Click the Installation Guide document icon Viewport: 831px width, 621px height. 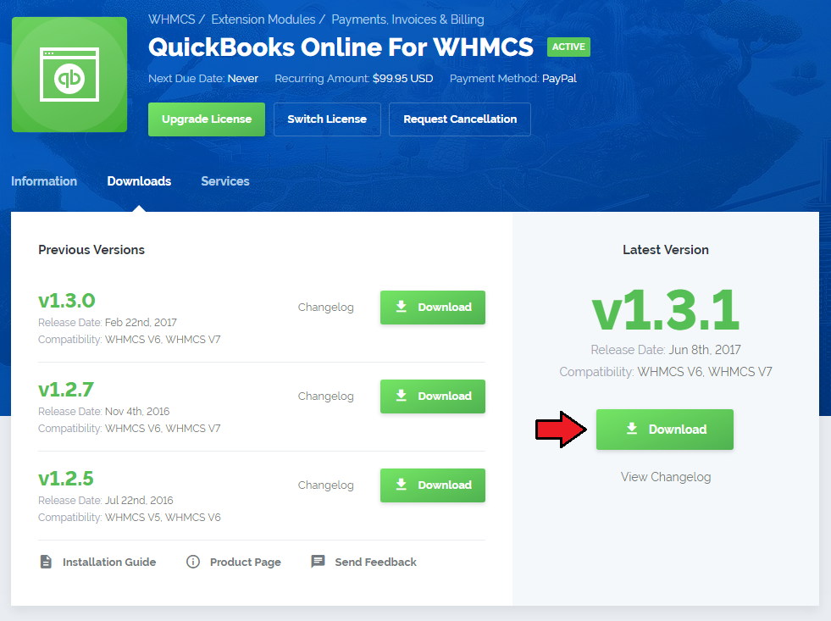pyautogui.click(x=46, y=562)
